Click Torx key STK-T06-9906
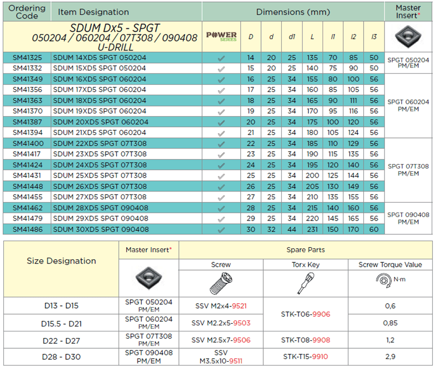 pos(306,314)
